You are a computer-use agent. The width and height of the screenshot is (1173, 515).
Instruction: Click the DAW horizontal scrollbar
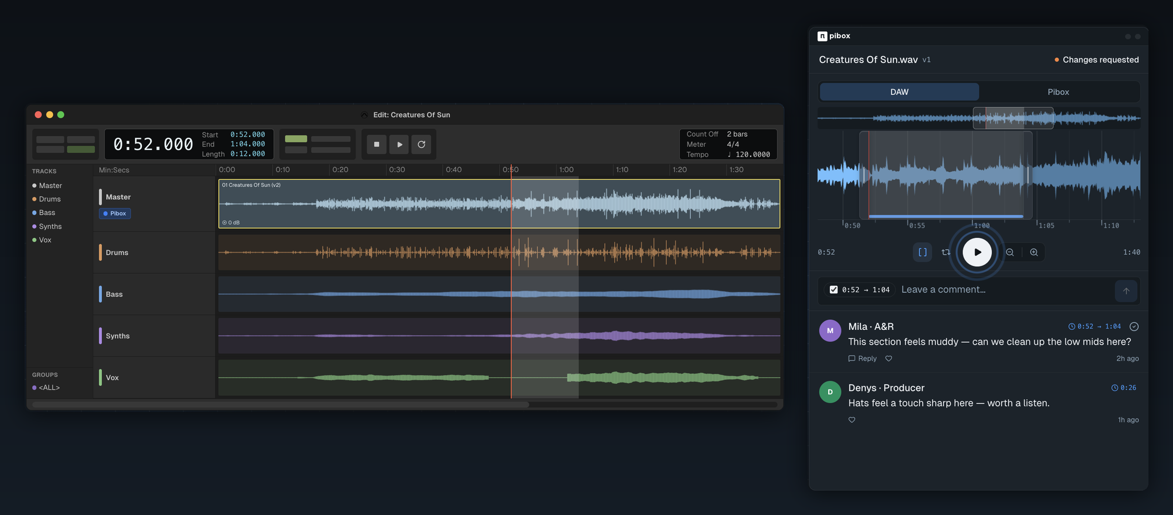(x=280, y=405)
